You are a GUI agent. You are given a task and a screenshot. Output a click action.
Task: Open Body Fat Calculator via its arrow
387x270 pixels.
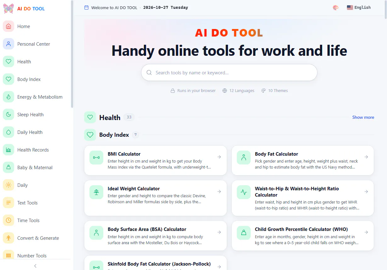(x=366, y=157)
